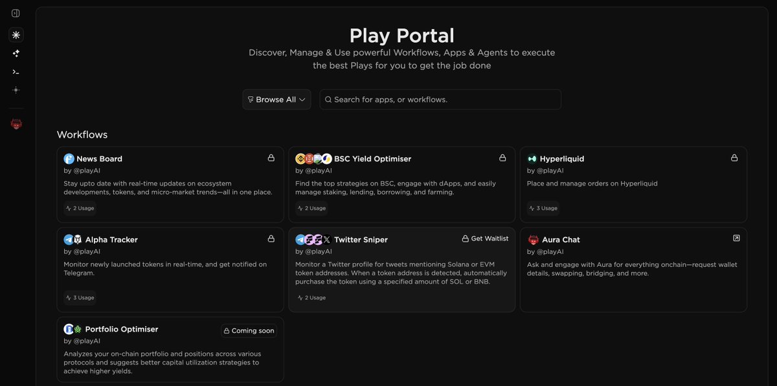Screen dimensions: 777x386
Task: Click the search for apps or workflows field
Action: [x=440, y=100]
